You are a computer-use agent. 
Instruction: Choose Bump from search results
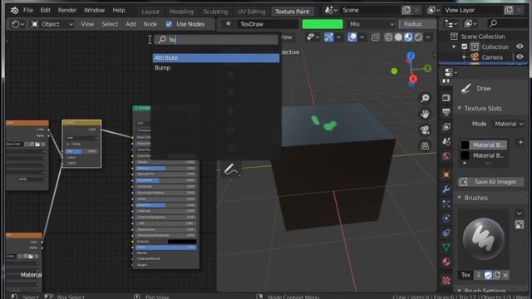pyautogui.click(x=216, y=68)
